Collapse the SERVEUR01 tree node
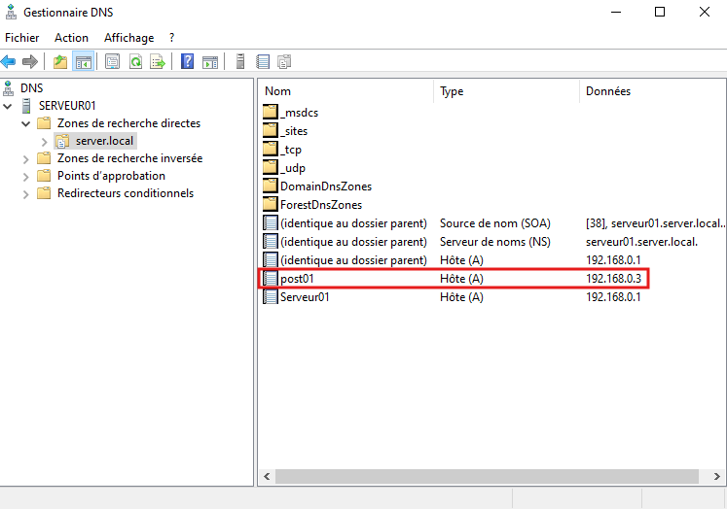 click(10, 105)
